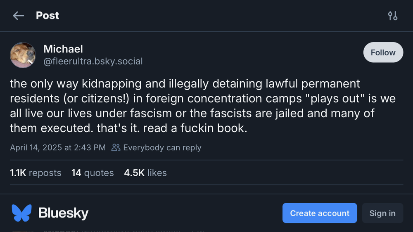This screenshot has height=232, width=413.
Task: Open the display name Michael's profile
Action: pos(63,49)
